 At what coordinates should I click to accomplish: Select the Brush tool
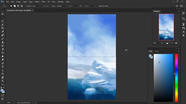(3, 39)
